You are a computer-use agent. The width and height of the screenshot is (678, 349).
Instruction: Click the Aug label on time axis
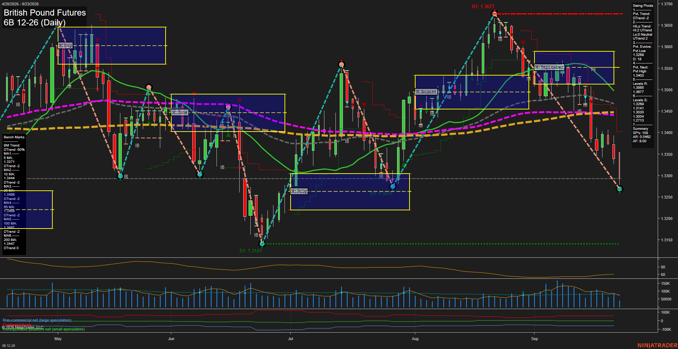(415, 339)
